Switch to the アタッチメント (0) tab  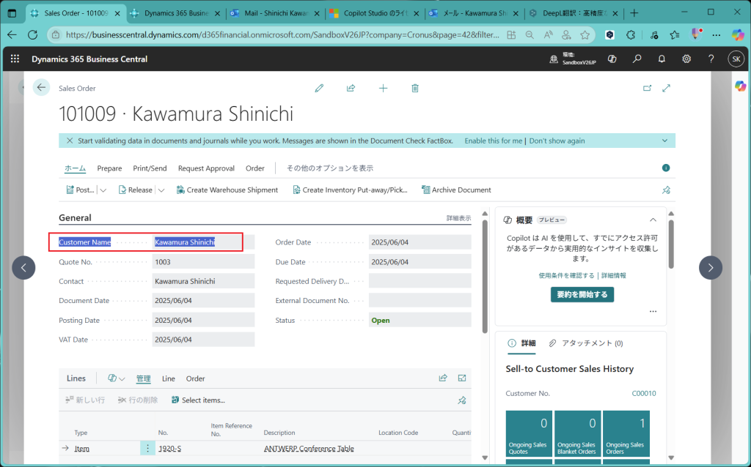pos(586,343)
